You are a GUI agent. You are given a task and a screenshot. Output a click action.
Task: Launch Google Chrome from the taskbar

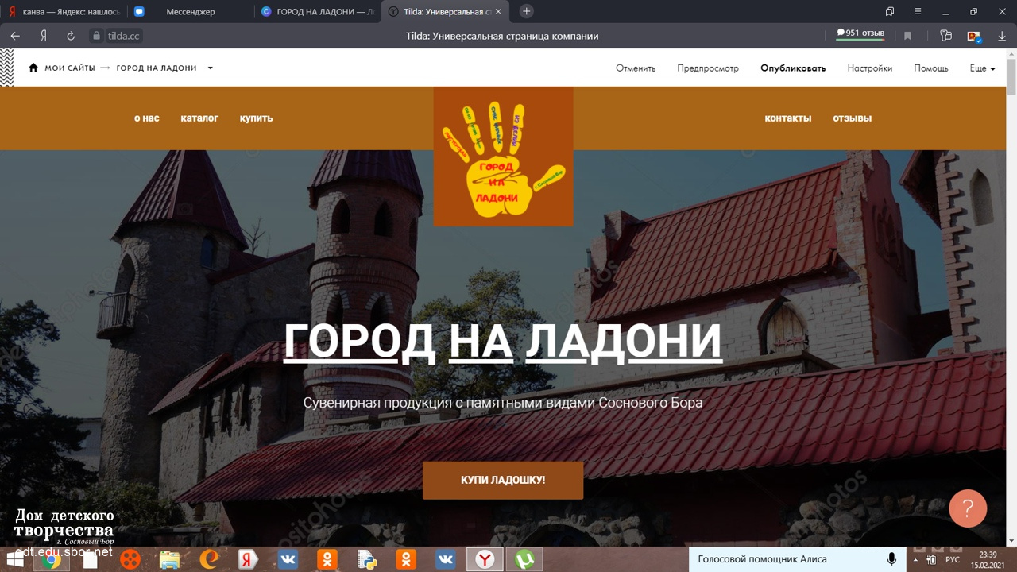coord(52,559)
